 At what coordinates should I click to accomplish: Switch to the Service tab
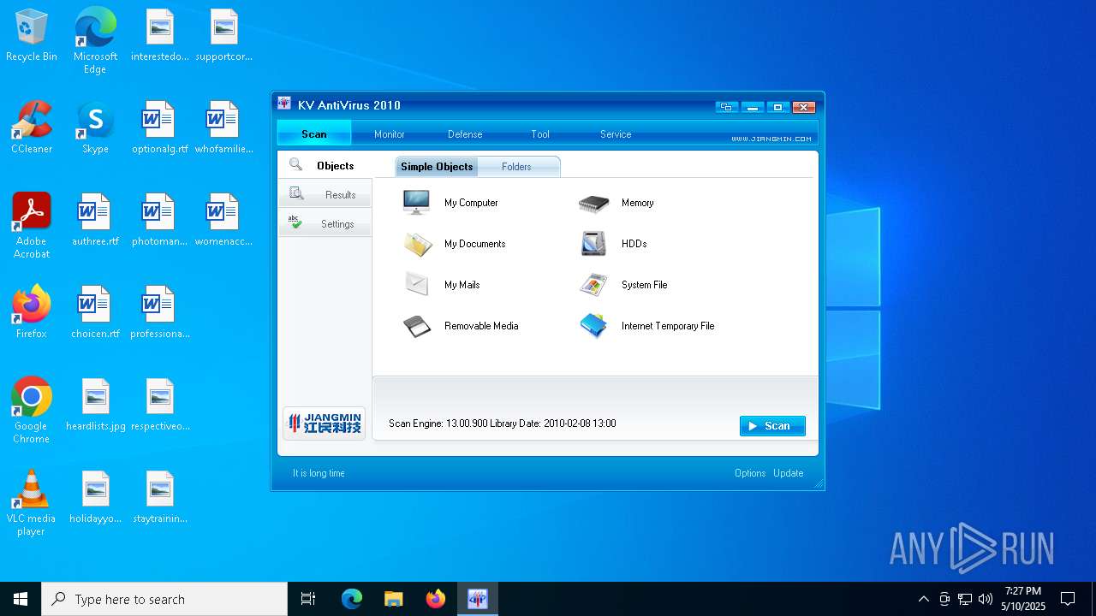616,133
